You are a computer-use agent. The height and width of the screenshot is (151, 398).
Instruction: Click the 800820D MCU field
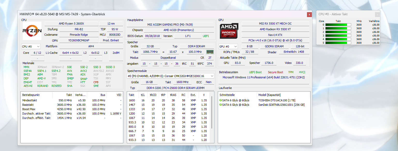point(115,35)
